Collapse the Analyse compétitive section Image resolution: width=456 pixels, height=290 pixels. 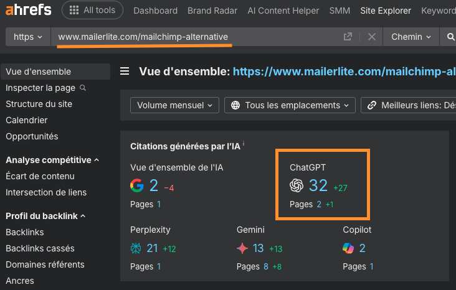click(x=52, y=160)
